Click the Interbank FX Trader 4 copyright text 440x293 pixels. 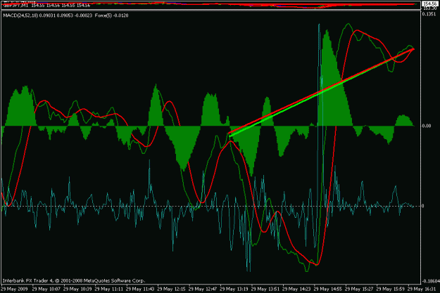74,280
